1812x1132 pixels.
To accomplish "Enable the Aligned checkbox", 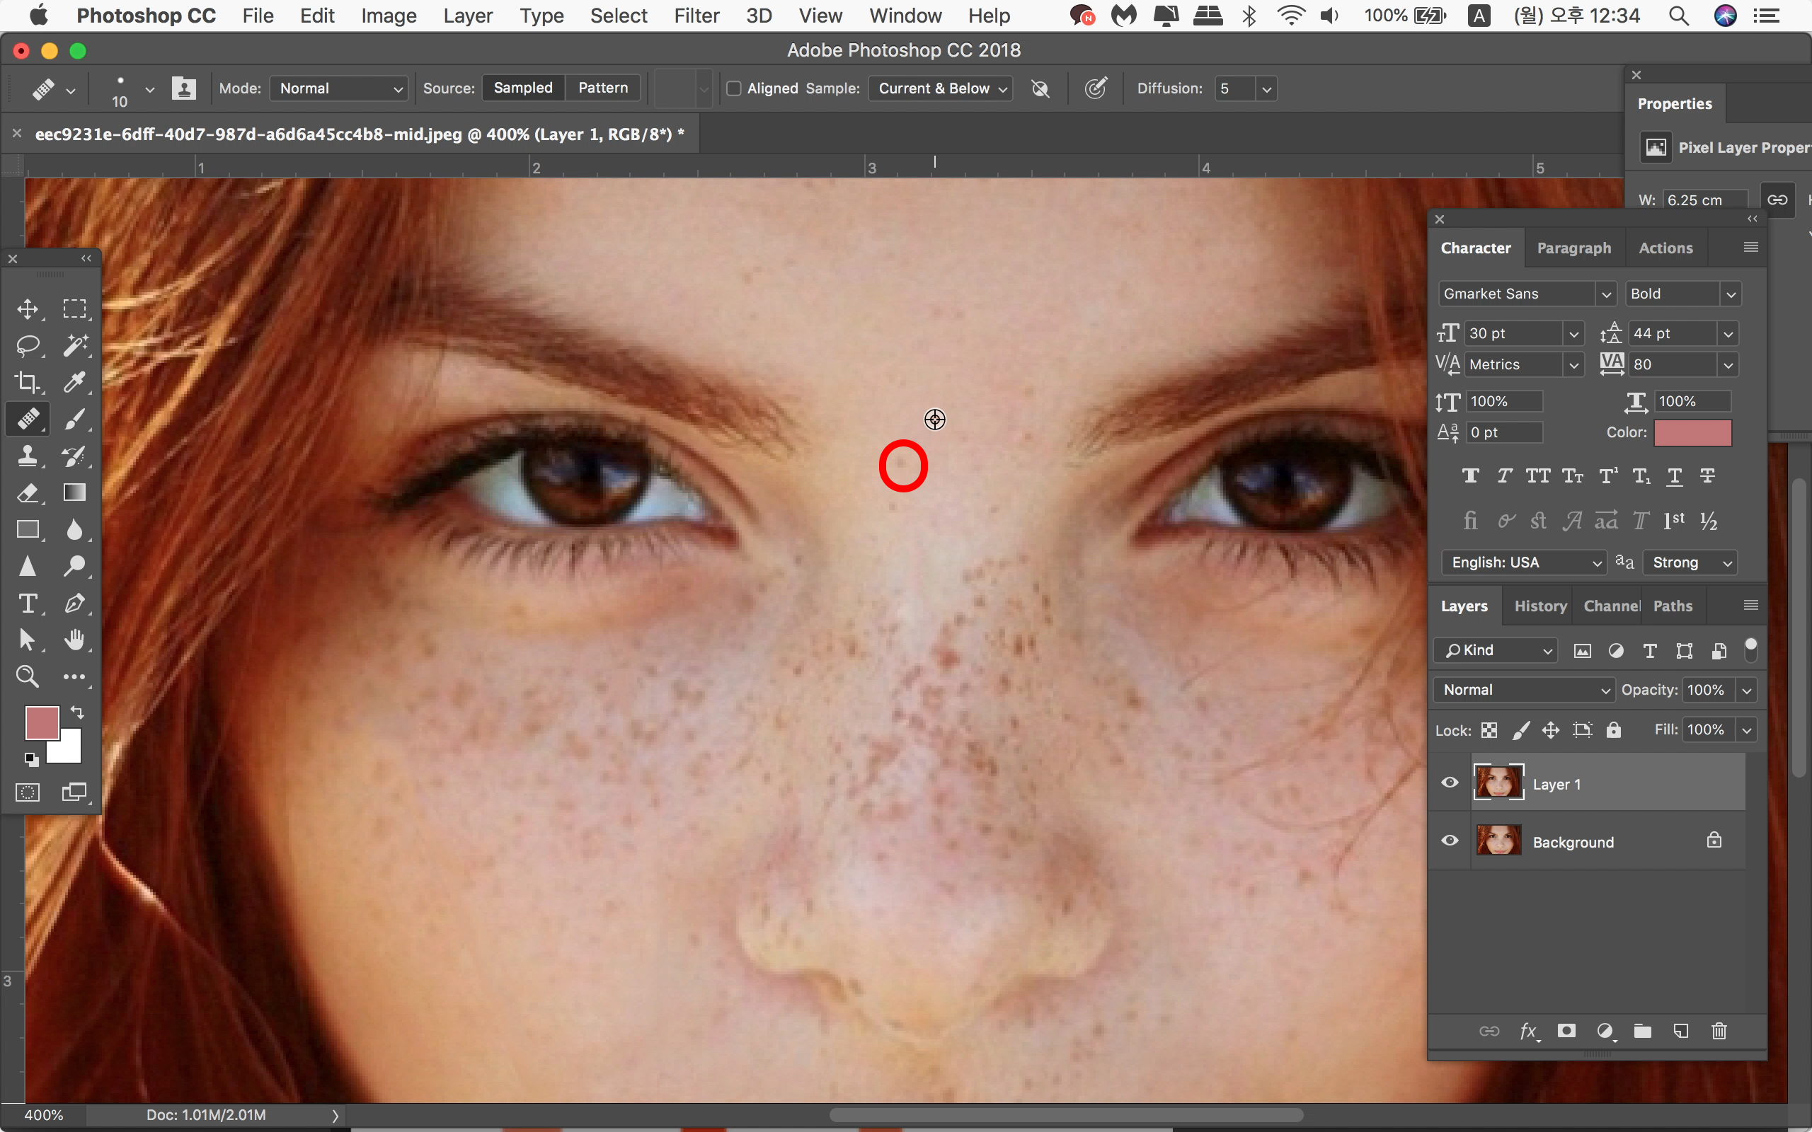I will (734, 88).
